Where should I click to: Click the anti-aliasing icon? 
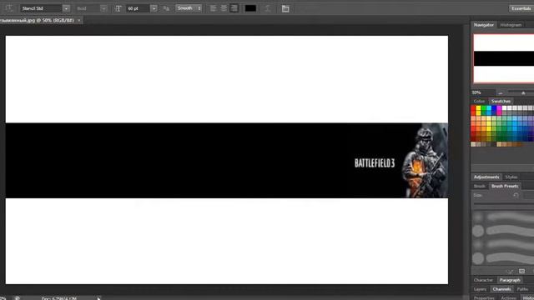pos(166,8)
